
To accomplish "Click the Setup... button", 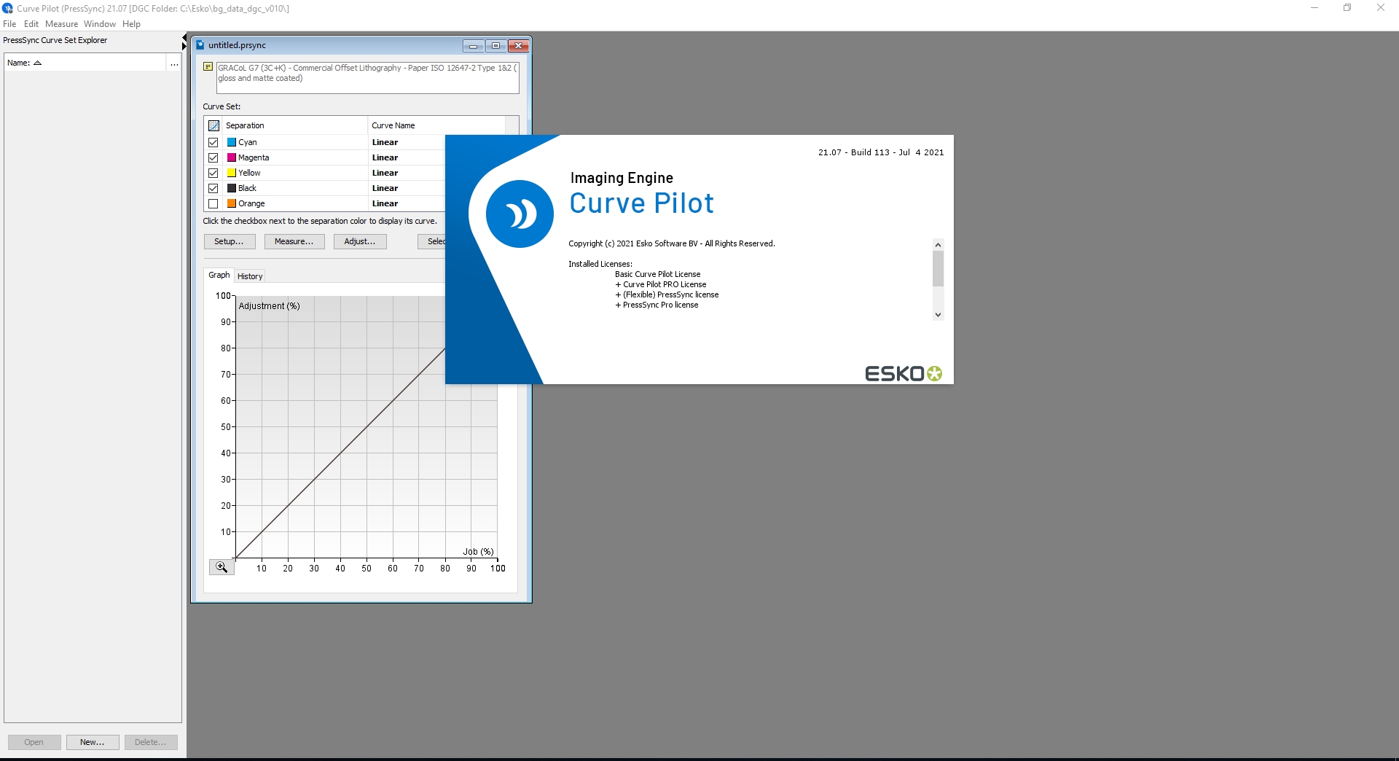I will (229, 241).
